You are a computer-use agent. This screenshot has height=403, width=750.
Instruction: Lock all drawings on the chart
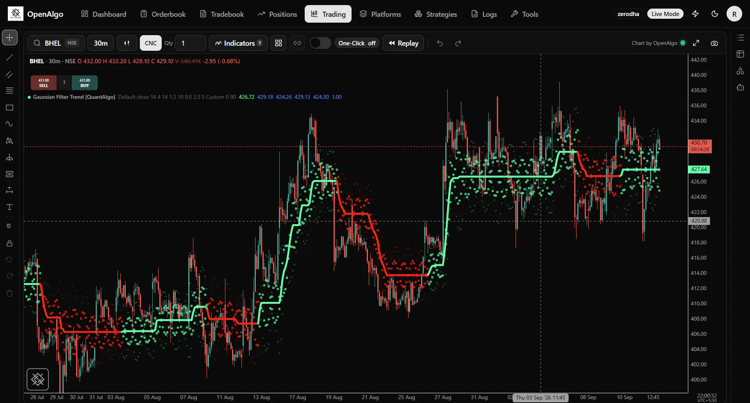[10, 243]
